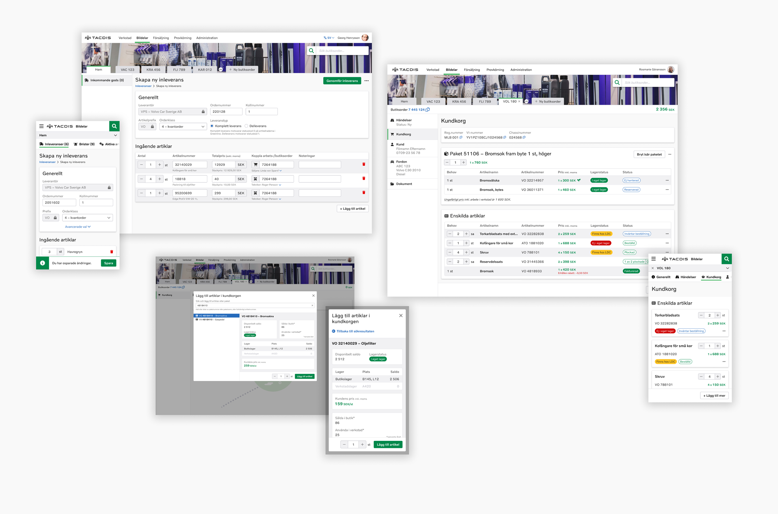The width and height of the screenshot is (778, 514).
Task: Select Komplett leverans radio button
Action: pos(212,126)
